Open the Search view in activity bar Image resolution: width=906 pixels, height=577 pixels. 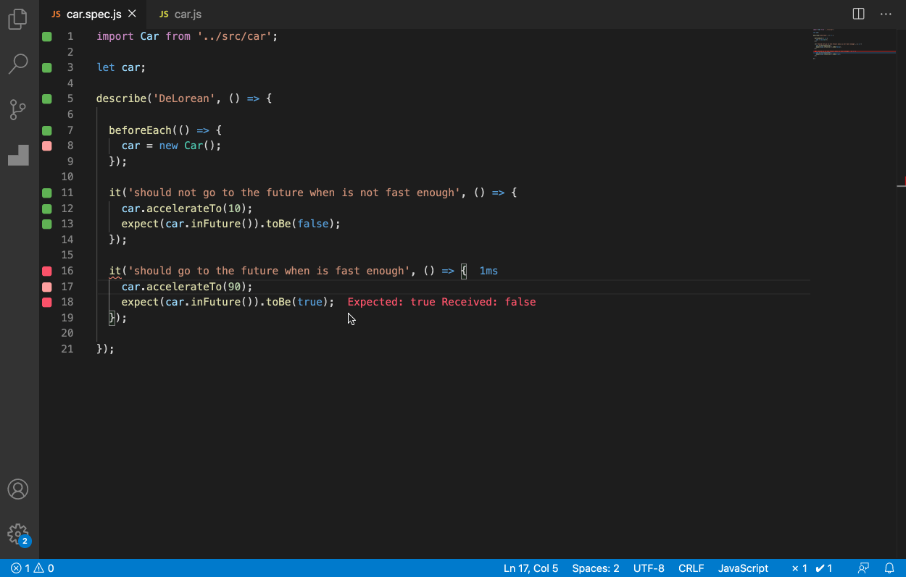[18, 64]
